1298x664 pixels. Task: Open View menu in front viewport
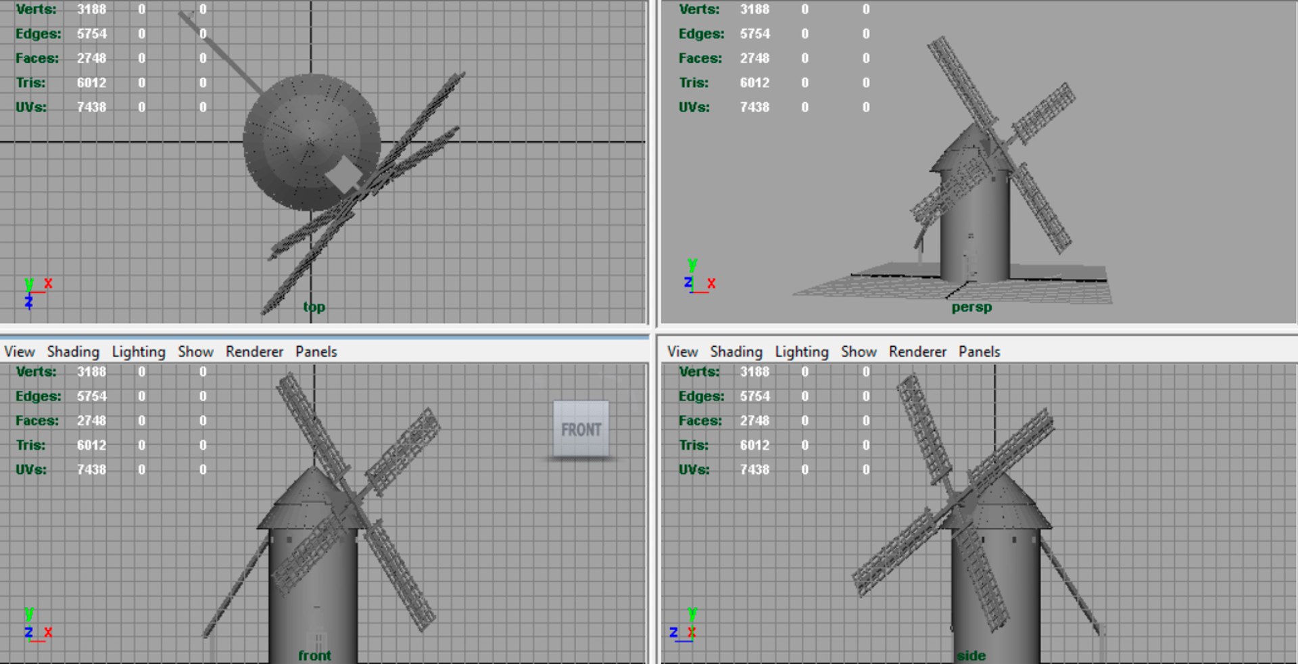[19, 352]
